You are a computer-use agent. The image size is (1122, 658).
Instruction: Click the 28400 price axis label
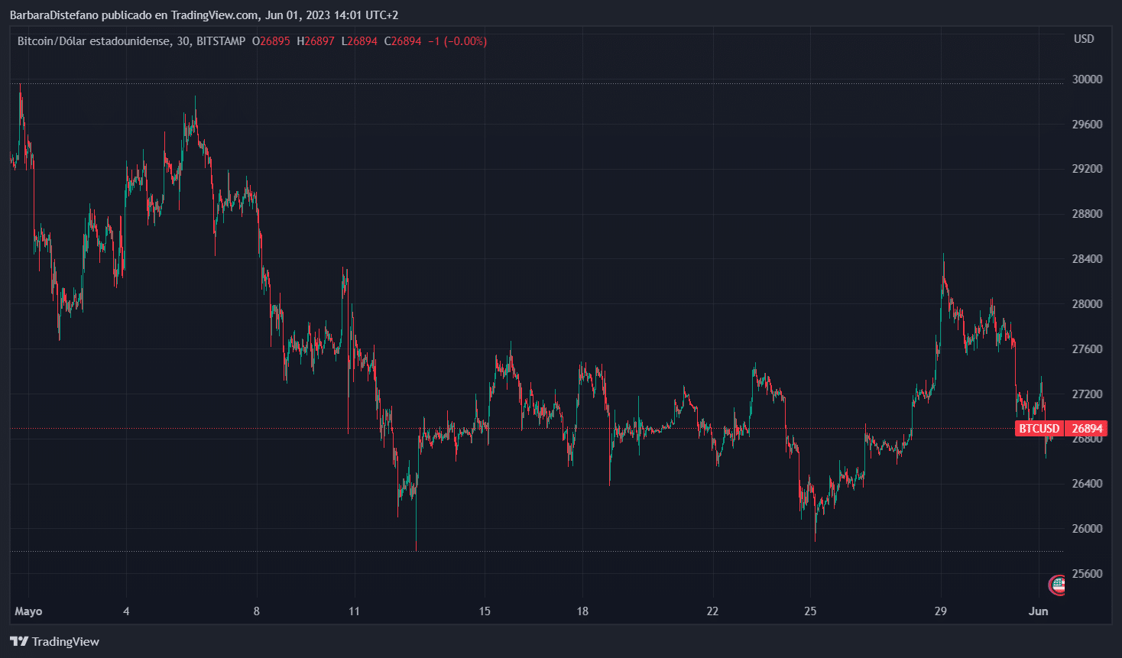pyautogui.click(x=1088, y=259)
